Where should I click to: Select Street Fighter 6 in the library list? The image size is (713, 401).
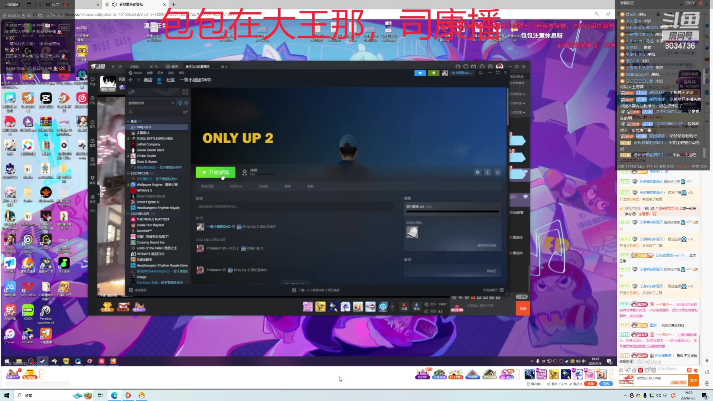(157, 202)
